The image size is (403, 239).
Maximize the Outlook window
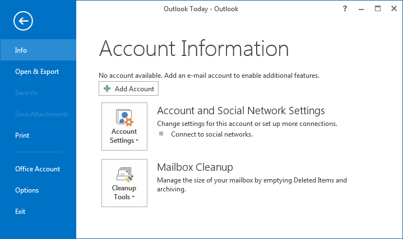click(378, 9)
